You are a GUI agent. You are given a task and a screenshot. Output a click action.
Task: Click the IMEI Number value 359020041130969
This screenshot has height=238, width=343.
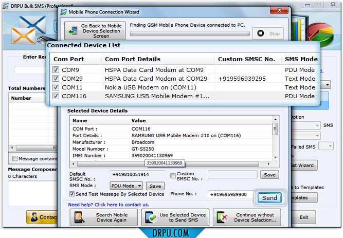(x=152, y=156)
